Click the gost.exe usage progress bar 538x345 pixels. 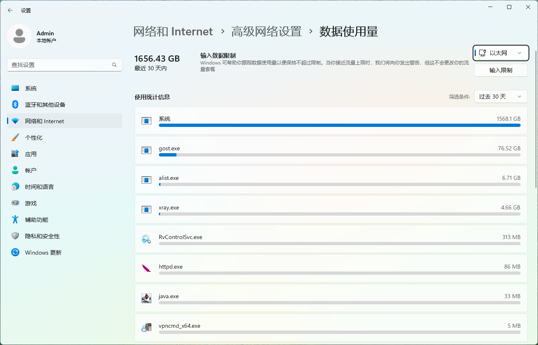(340, 155)
